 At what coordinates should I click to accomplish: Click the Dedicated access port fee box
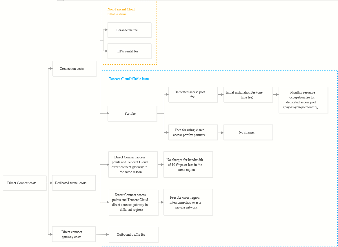coord(193,95)
